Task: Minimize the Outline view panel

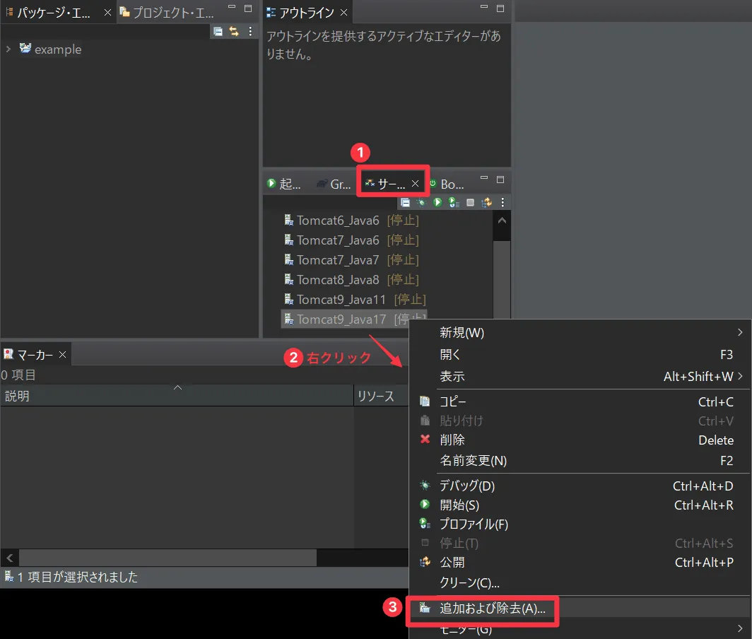Action: click(x=484, y=8)
